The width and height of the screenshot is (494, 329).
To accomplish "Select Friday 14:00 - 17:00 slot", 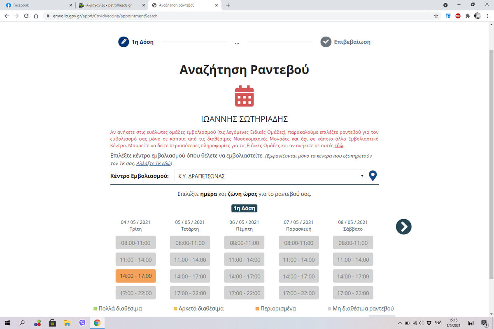I will click(x=299, y=276).
